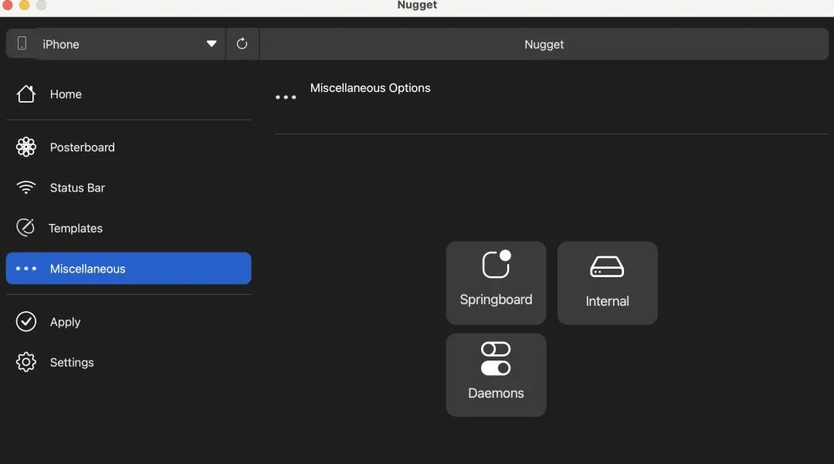
Task: Click the Settings gear icon
Action: pos(25,362)
